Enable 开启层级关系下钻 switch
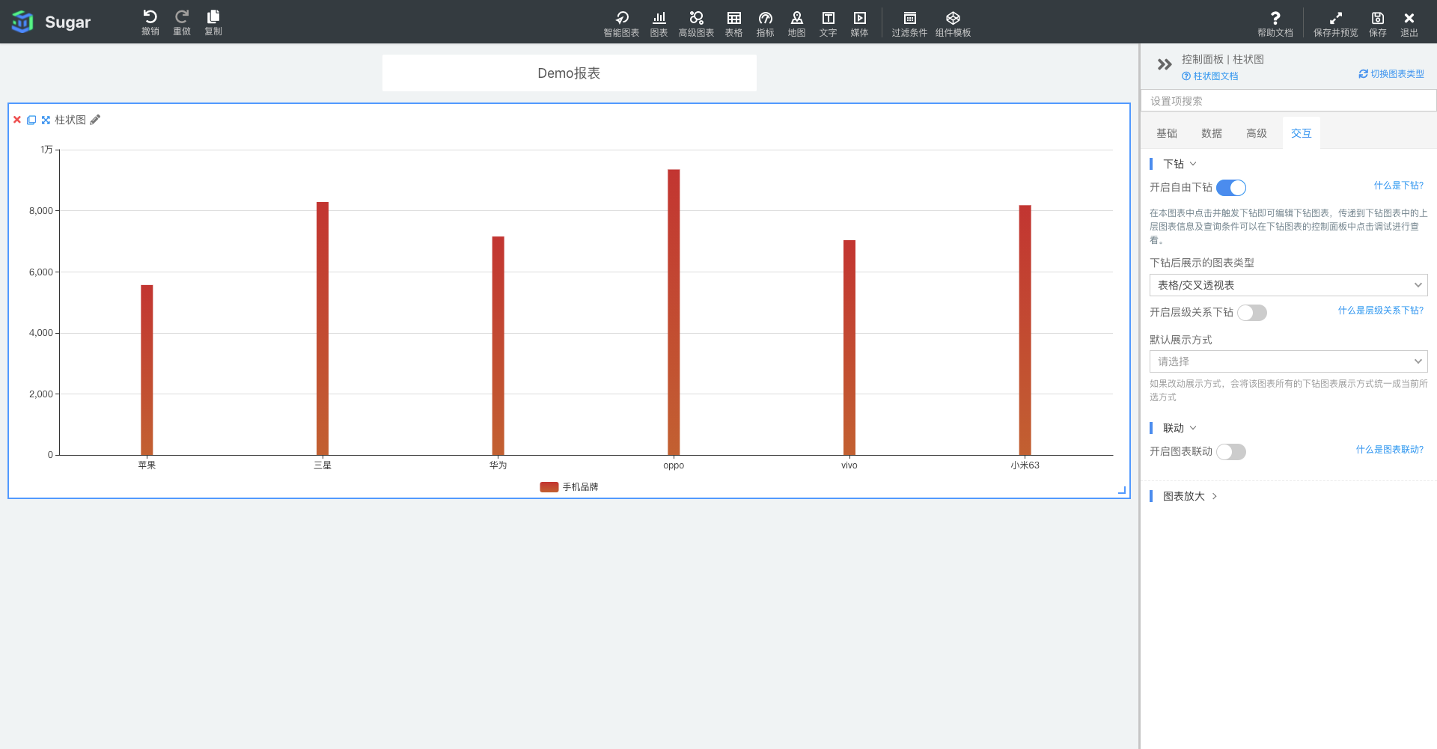 click(x=1252, y=313)
